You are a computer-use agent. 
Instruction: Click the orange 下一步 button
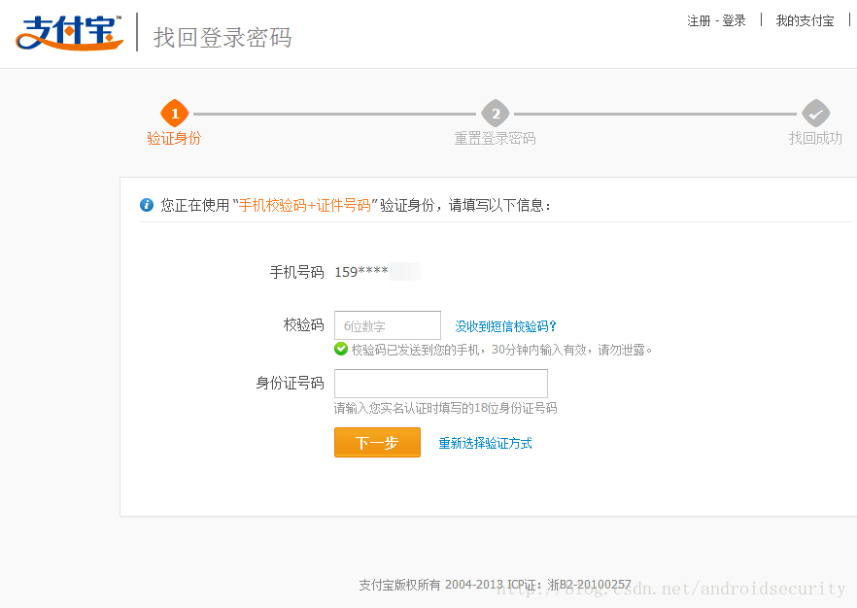(377, 442)
